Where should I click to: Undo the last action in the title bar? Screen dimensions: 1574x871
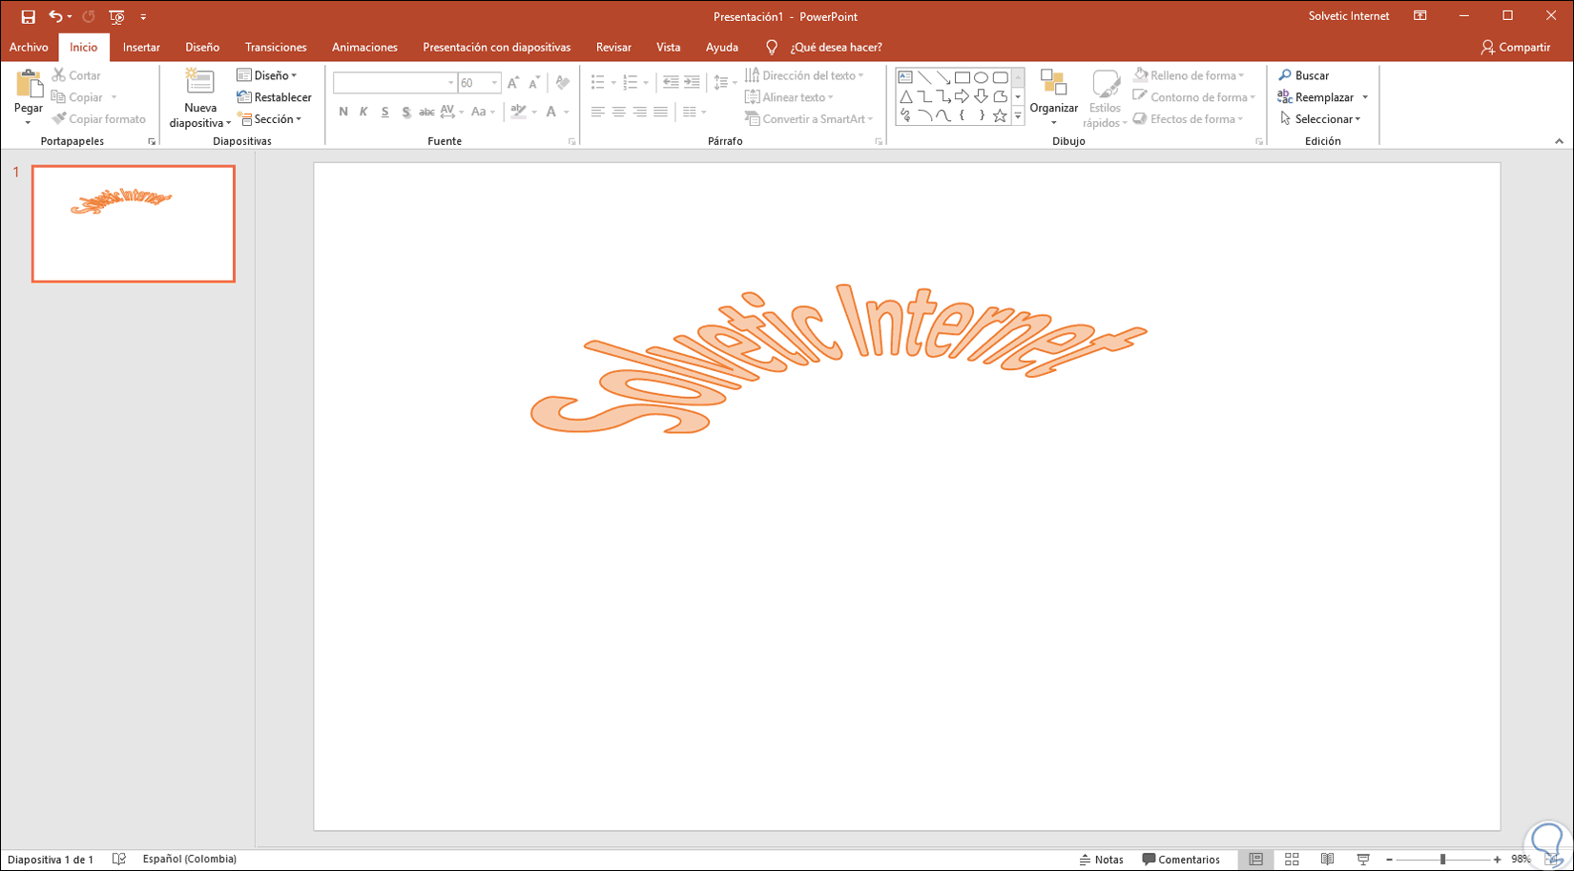[55, 16]
